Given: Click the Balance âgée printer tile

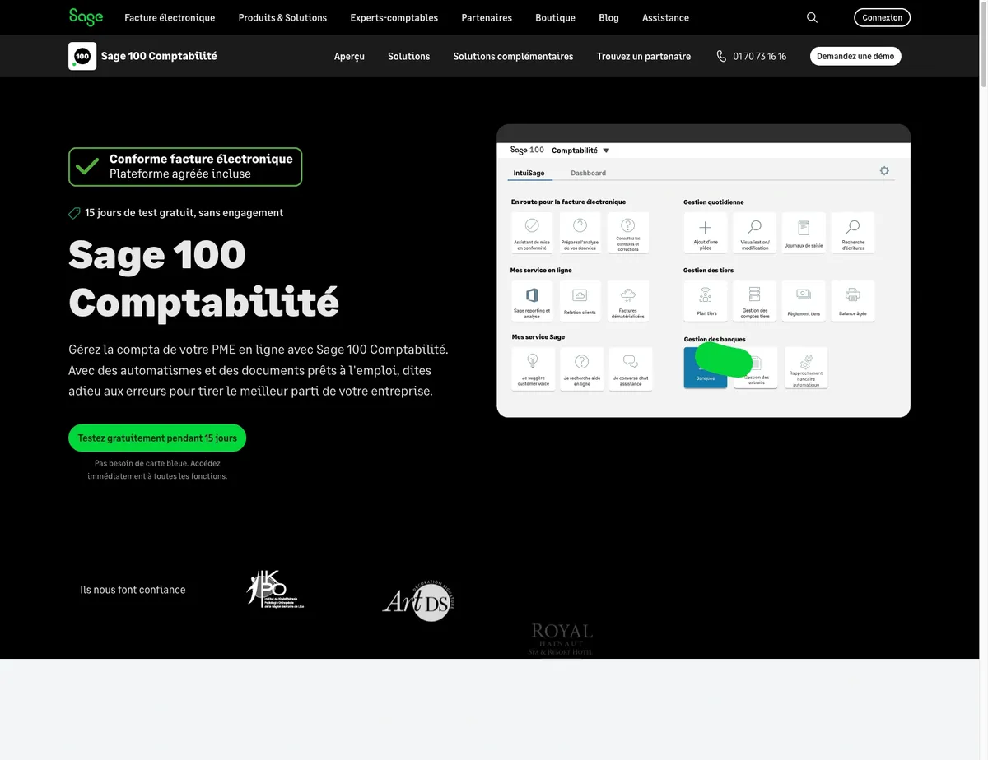Looking at the screenshot, I should [x=853, y=301].
